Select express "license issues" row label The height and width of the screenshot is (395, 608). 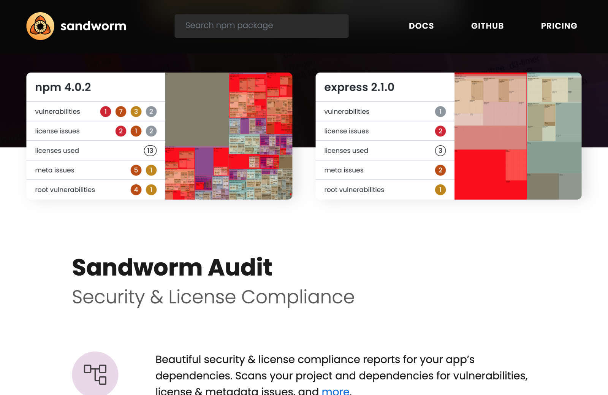click(347, 131)
